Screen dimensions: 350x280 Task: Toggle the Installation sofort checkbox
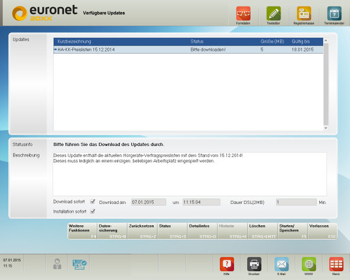pyautogui.click(x=93, y=211)
